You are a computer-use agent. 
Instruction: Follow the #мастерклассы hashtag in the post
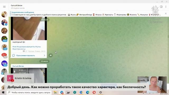[19, 49]
